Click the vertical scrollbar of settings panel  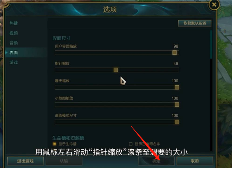211,91
